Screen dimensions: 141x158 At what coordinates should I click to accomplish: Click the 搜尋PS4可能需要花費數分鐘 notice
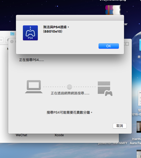(x=69, y=112)
